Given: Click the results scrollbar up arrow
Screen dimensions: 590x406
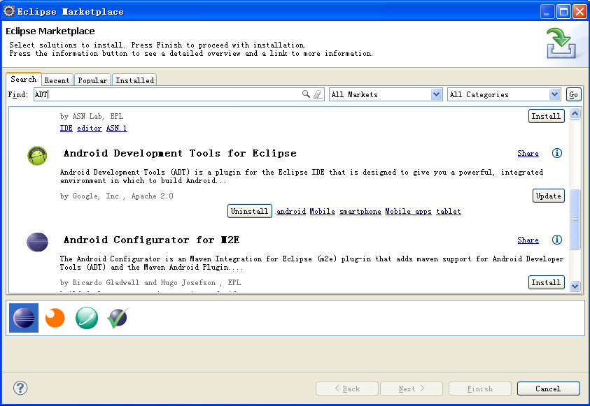Looking at the screenshot, I should (x=575, y=113).
